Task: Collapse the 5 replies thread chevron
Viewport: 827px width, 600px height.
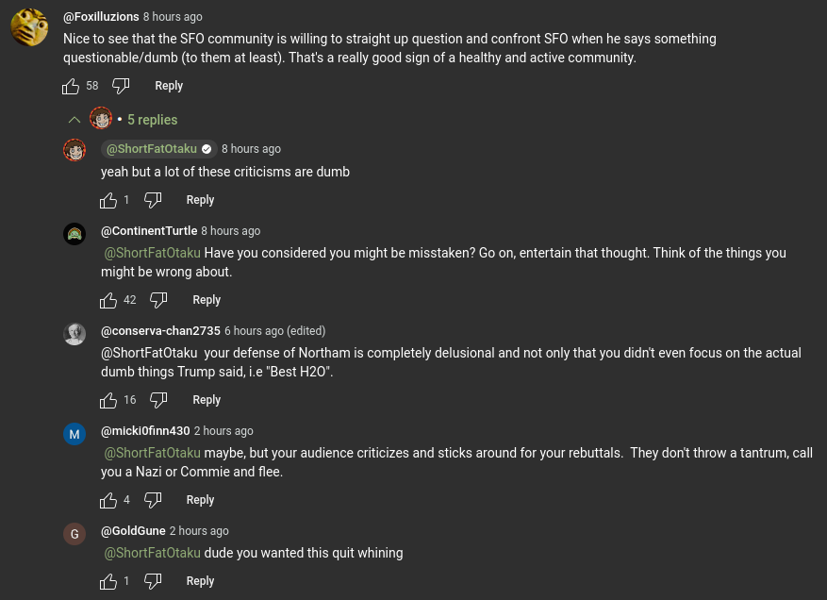Action: 74,120
